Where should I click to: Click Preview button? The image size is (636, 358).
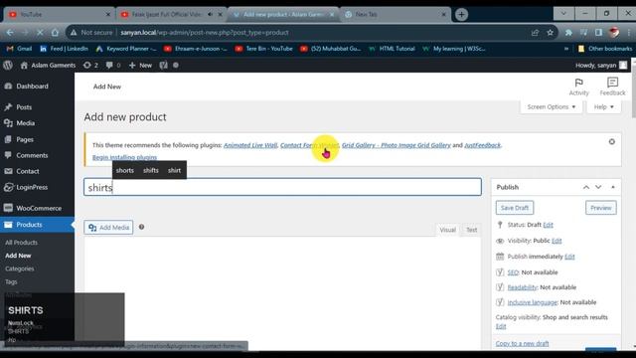(x=600, y=208)
